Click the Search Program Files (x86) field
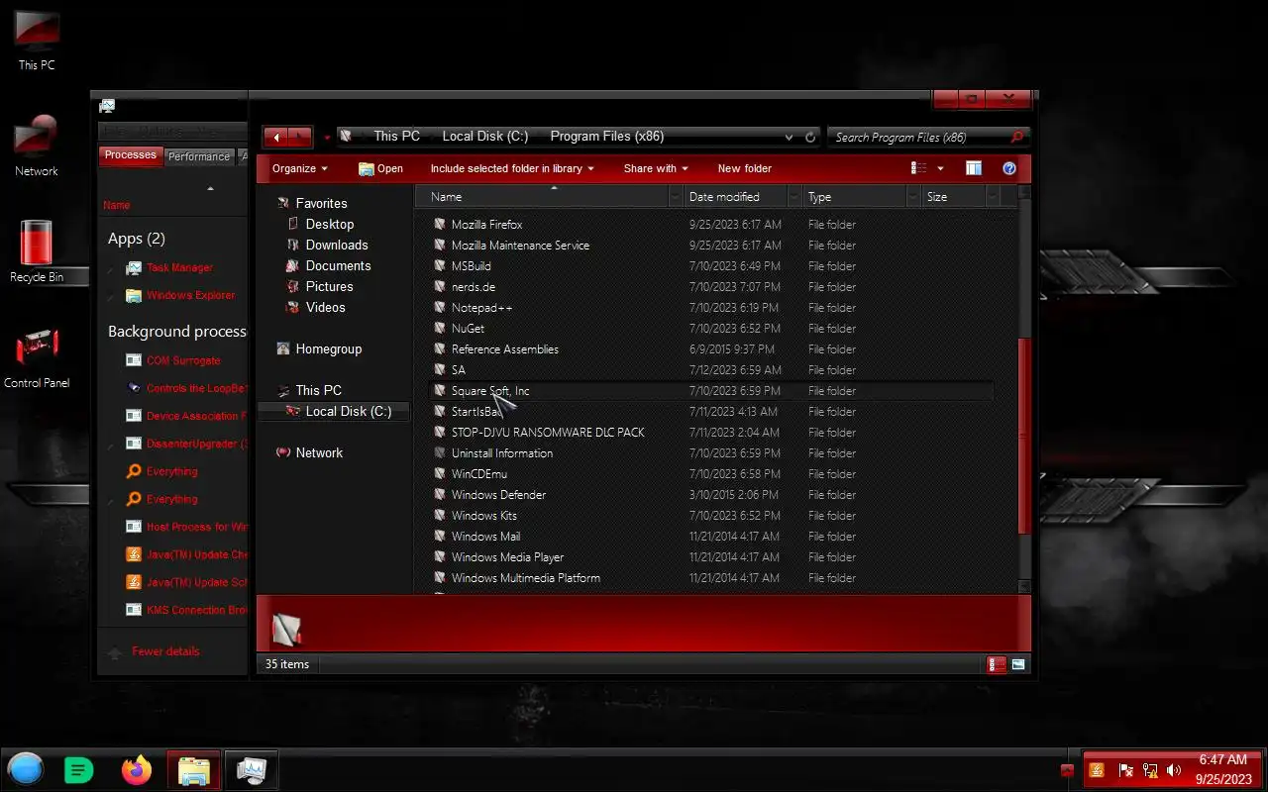Screen dimensions: 1268x792 coord(917,138)
